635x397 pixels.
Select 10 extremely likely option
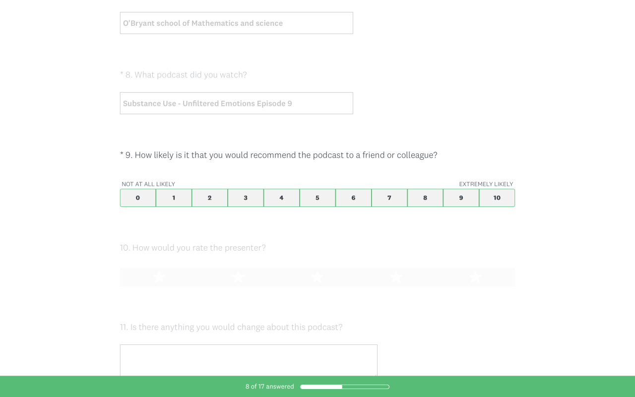pyautogui.click(x=497, y=198)
